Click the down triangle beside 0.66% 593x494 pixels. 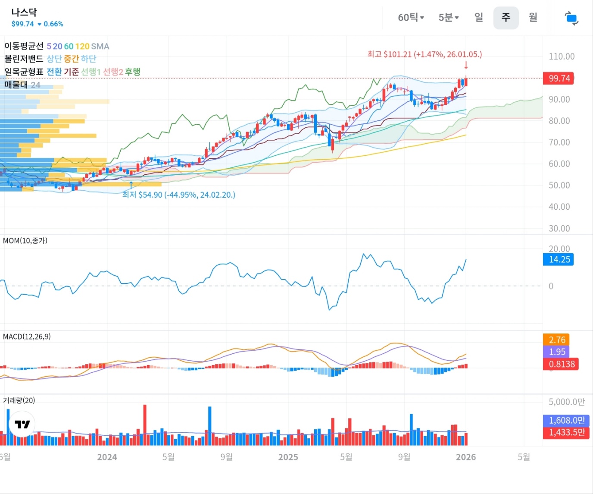(40, 24)
